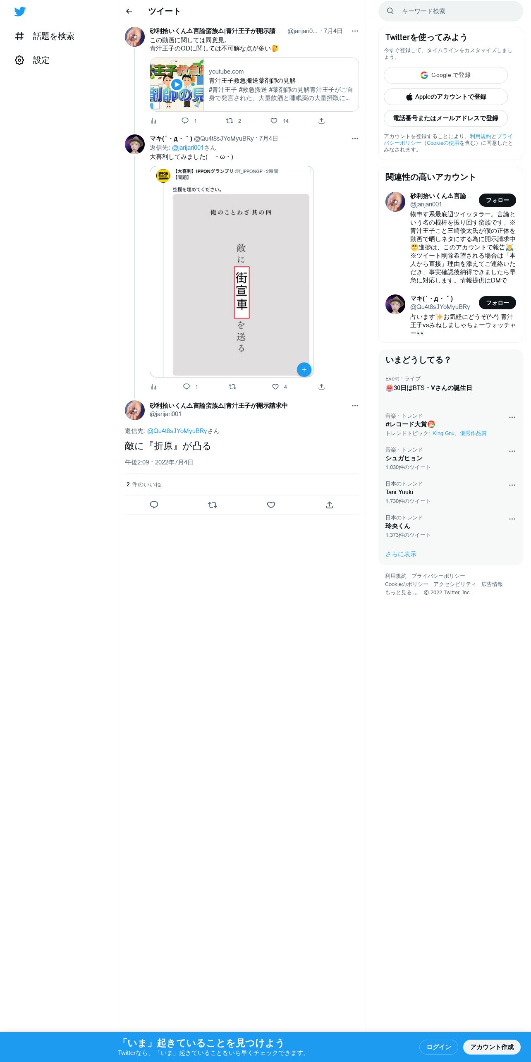Share the main tweet via share icon
The image size is (531, 1062).
tap(330, 505)
